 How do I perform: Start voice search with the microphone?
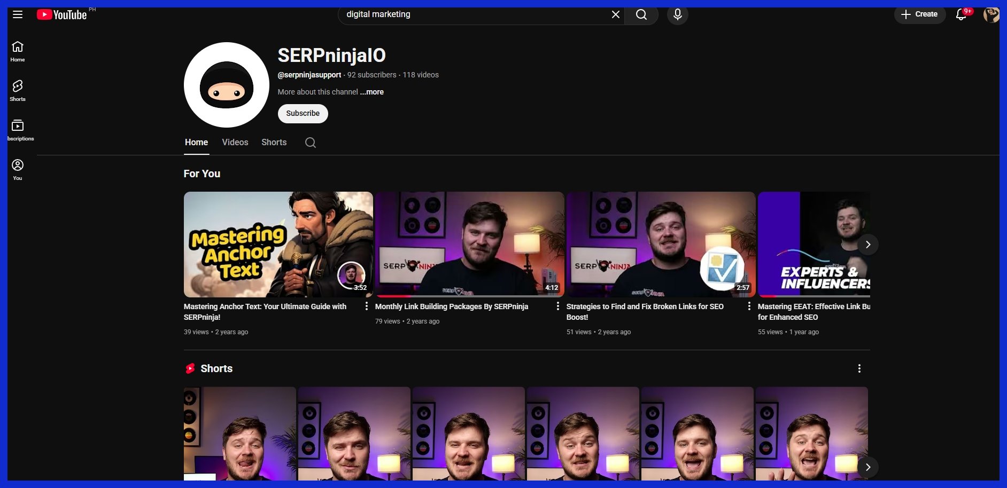point(677,14)
